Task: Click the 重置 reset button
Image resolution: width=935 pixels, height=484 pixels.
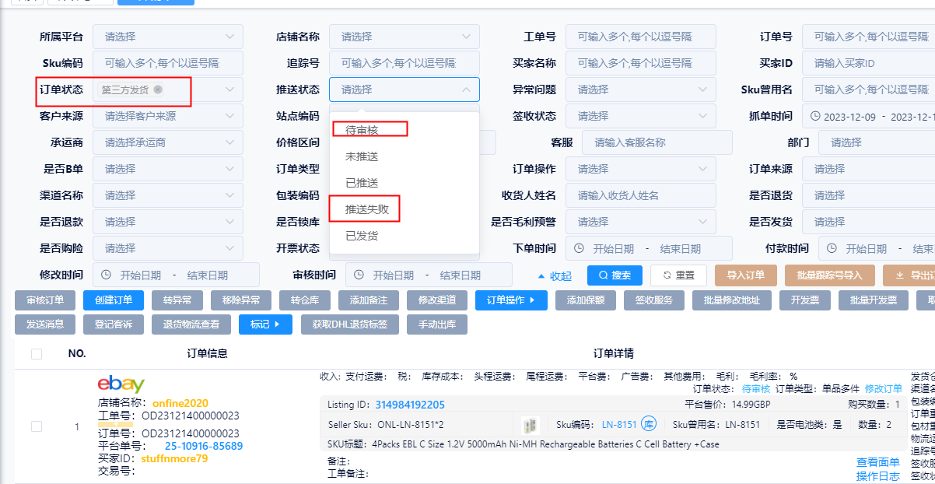Action: click(x=678, y=275)
